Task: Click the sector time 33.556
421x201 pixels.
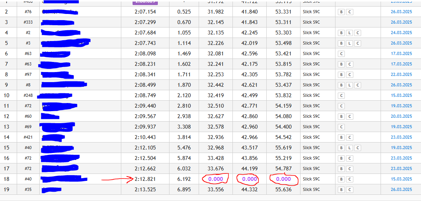Action: 216,190
